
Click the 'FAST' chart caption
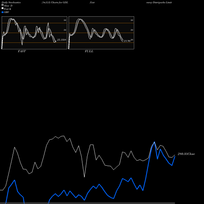coord(22,51)
